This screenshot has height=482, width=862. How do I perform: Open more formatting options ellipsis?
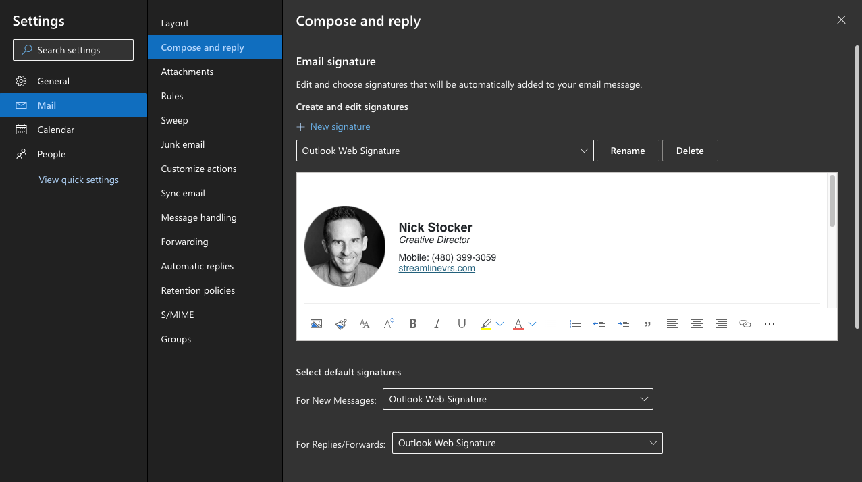click(770, 324)
